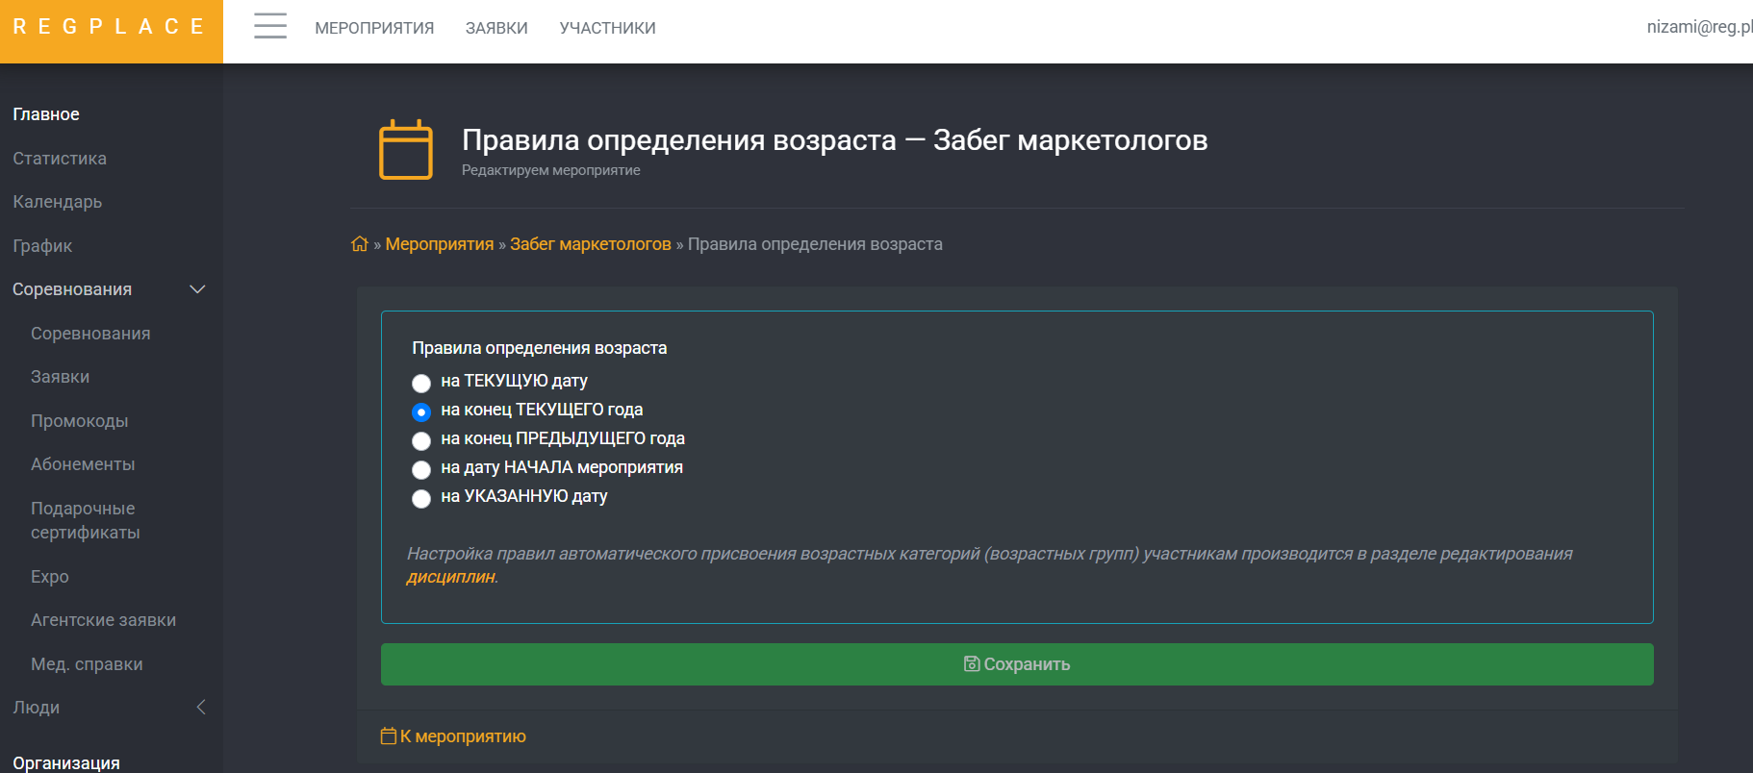Follow the 'К мероприятию' link
1753x773 pixels.
463,736
